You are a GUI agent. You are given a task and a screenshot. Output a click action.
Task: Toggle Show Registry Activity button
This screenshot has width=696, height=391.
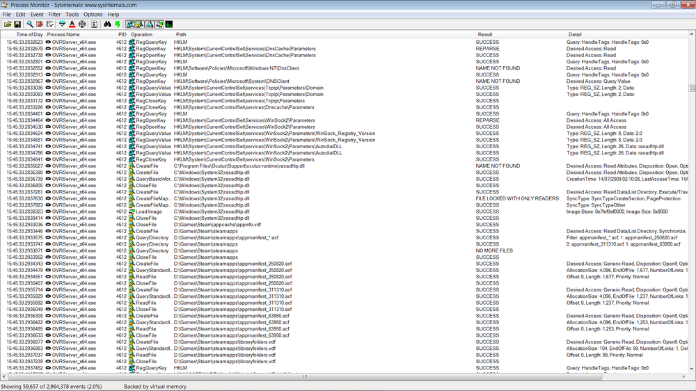[129, 24]
